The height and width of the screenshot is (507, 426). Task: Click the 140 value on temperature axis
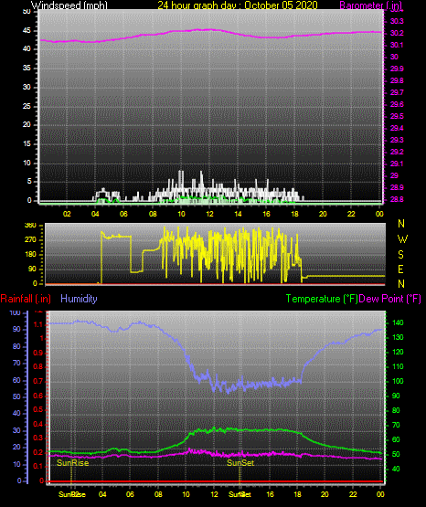tap(398, 322)
